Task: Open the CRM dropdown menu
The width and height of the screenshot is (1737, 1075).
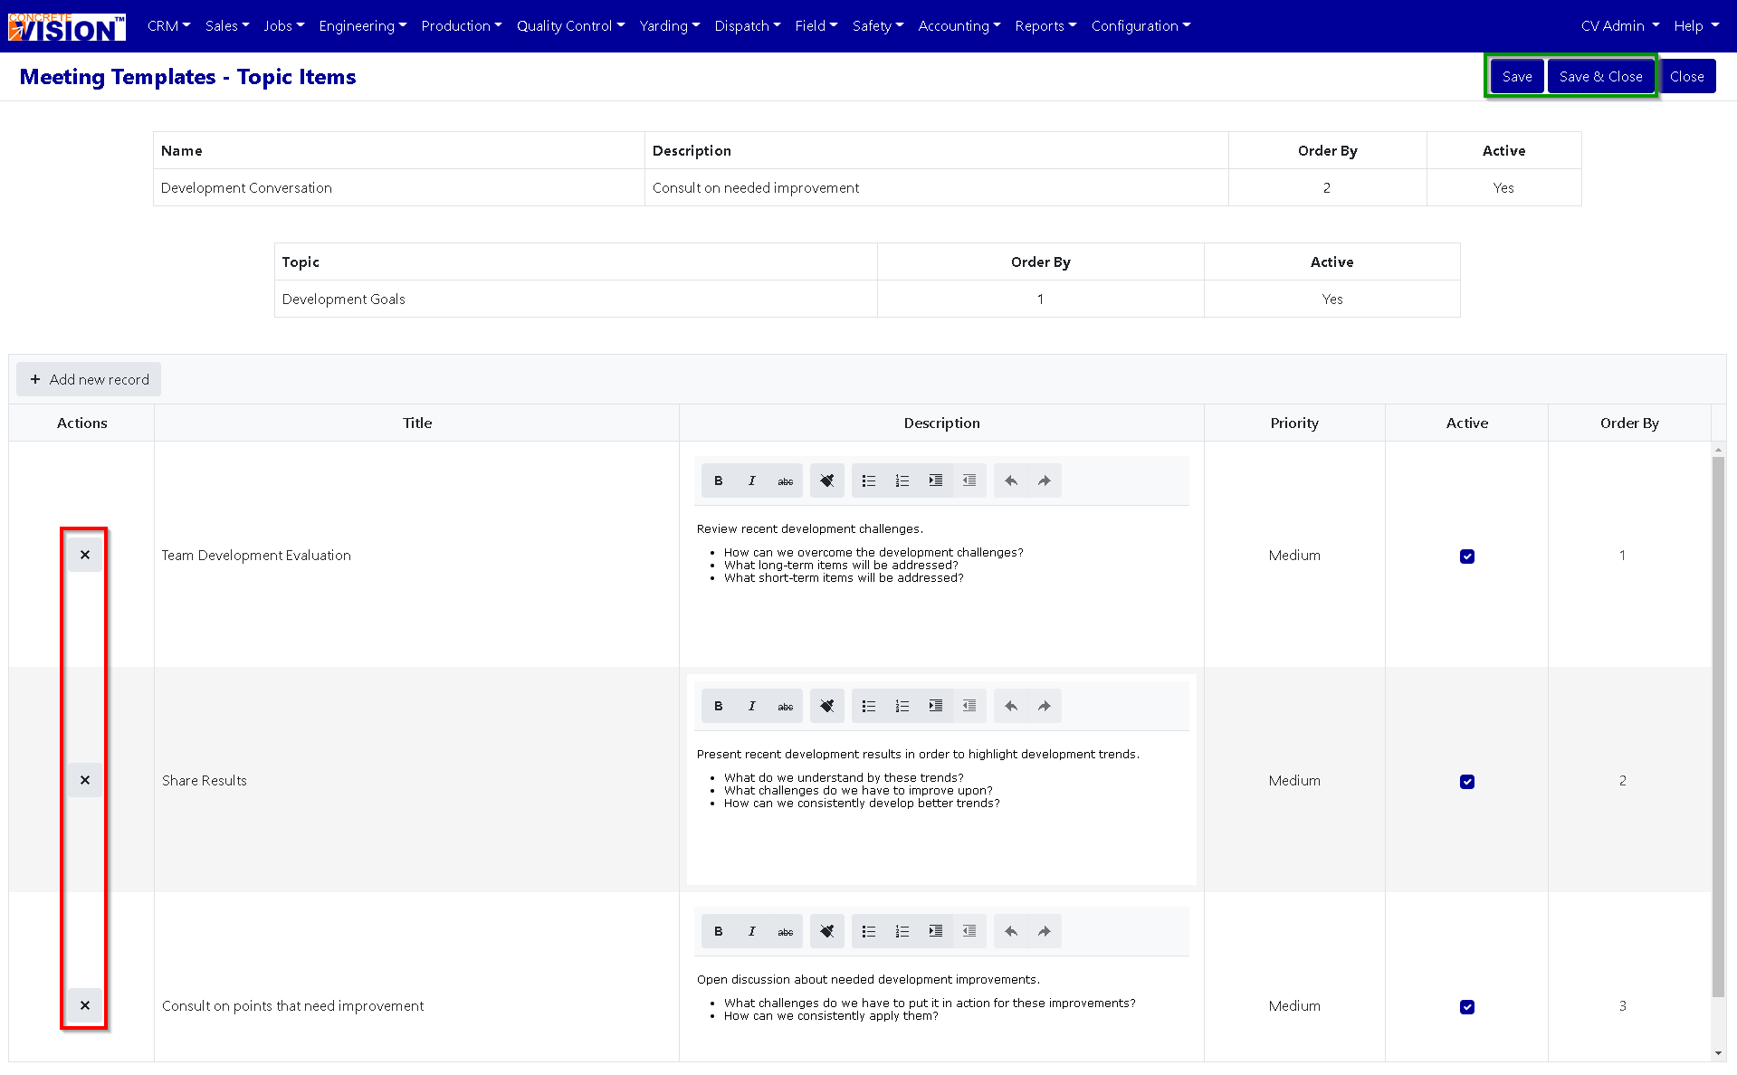Action: coord(169,25)
